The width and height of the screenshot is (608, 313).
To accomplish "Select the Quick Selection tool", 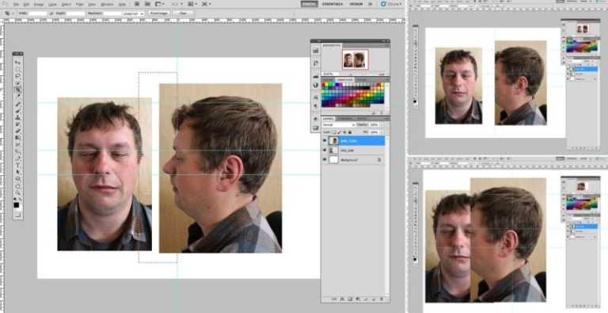I will (x=17, y=82).
